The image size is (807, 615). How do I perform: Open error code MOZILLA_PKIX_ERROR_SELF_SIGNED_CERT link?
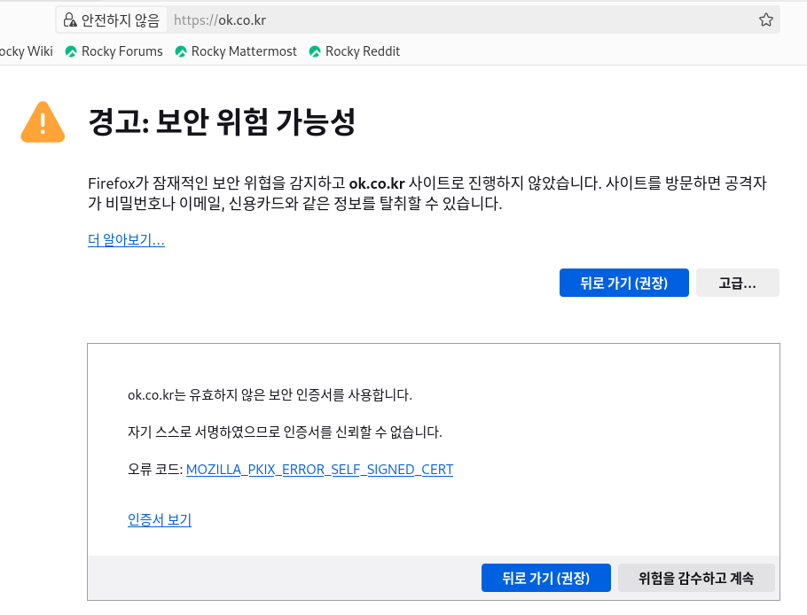pos(319,470)
